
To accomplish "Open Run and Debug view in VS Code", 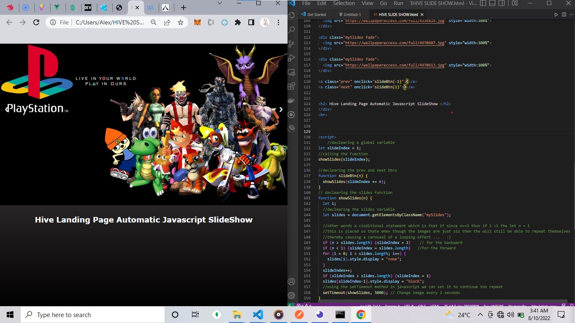I will click(x=291, y=58).
